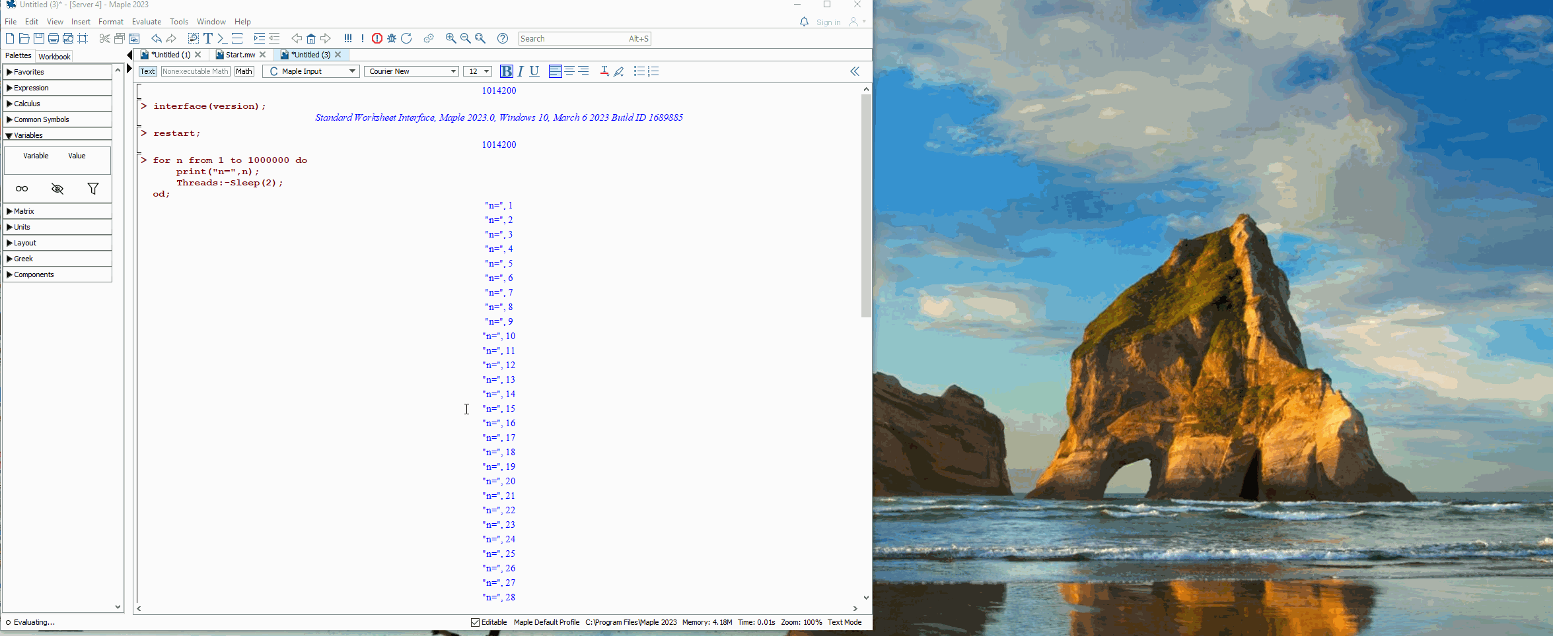Insert a Maple prompt with the >_ icon

[x=223, y=38]
